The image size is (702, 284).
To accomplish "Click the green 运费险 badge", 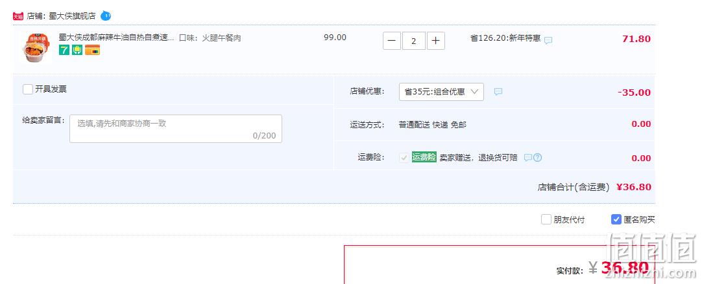I will click(424, 157).
